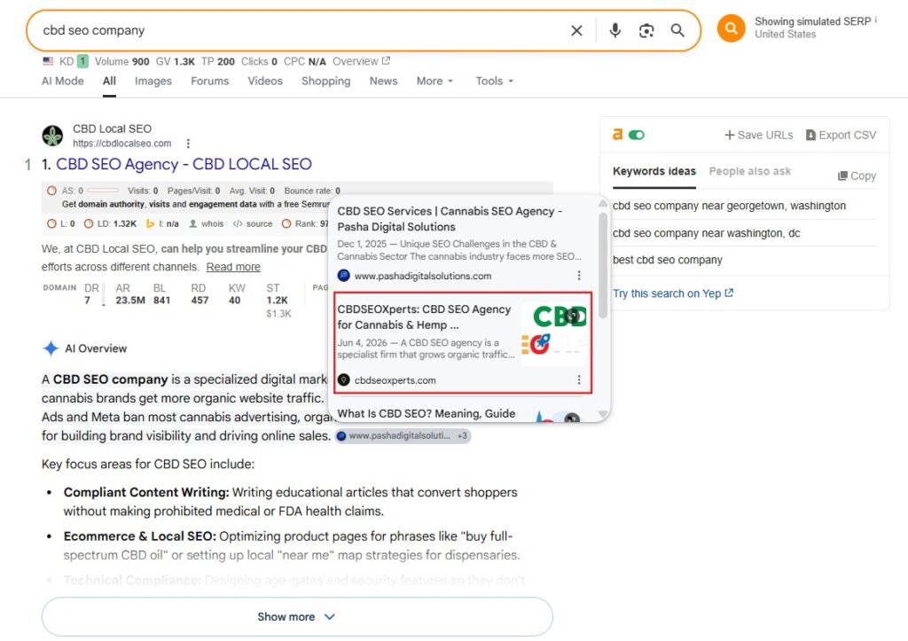Screen dimensions: 908x641
Task: Toggle the green Ahrefs toolbar switch
Action: point(637,135)
